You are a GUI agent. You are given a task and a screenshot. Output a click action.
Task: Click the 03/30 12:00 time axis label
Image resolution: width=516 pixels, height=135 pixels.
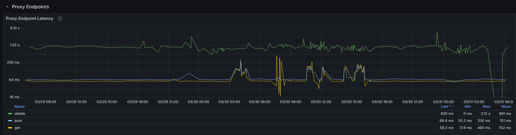321,102
